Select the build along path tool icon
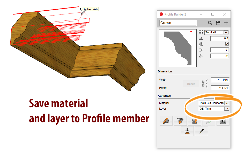Image resolution: width=252 pixels, height=158 pixels. pos(180,121)
